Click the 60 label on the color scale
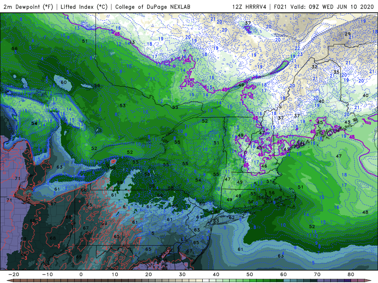 (x=283, y=275)
